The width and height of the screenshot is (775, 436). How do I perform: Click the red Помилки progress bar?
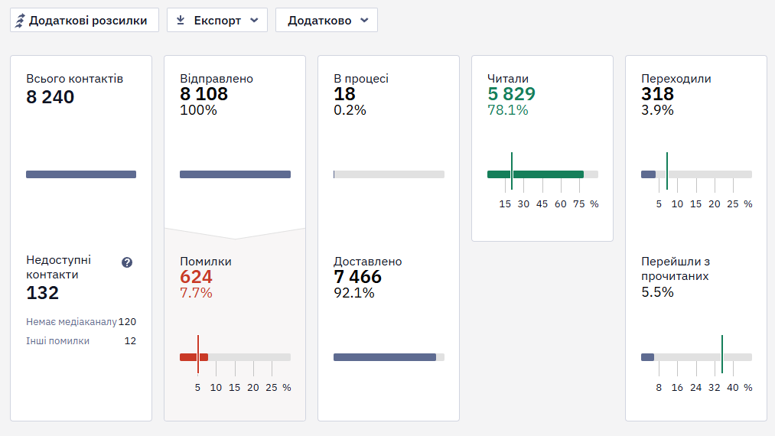tap(236, 357)
